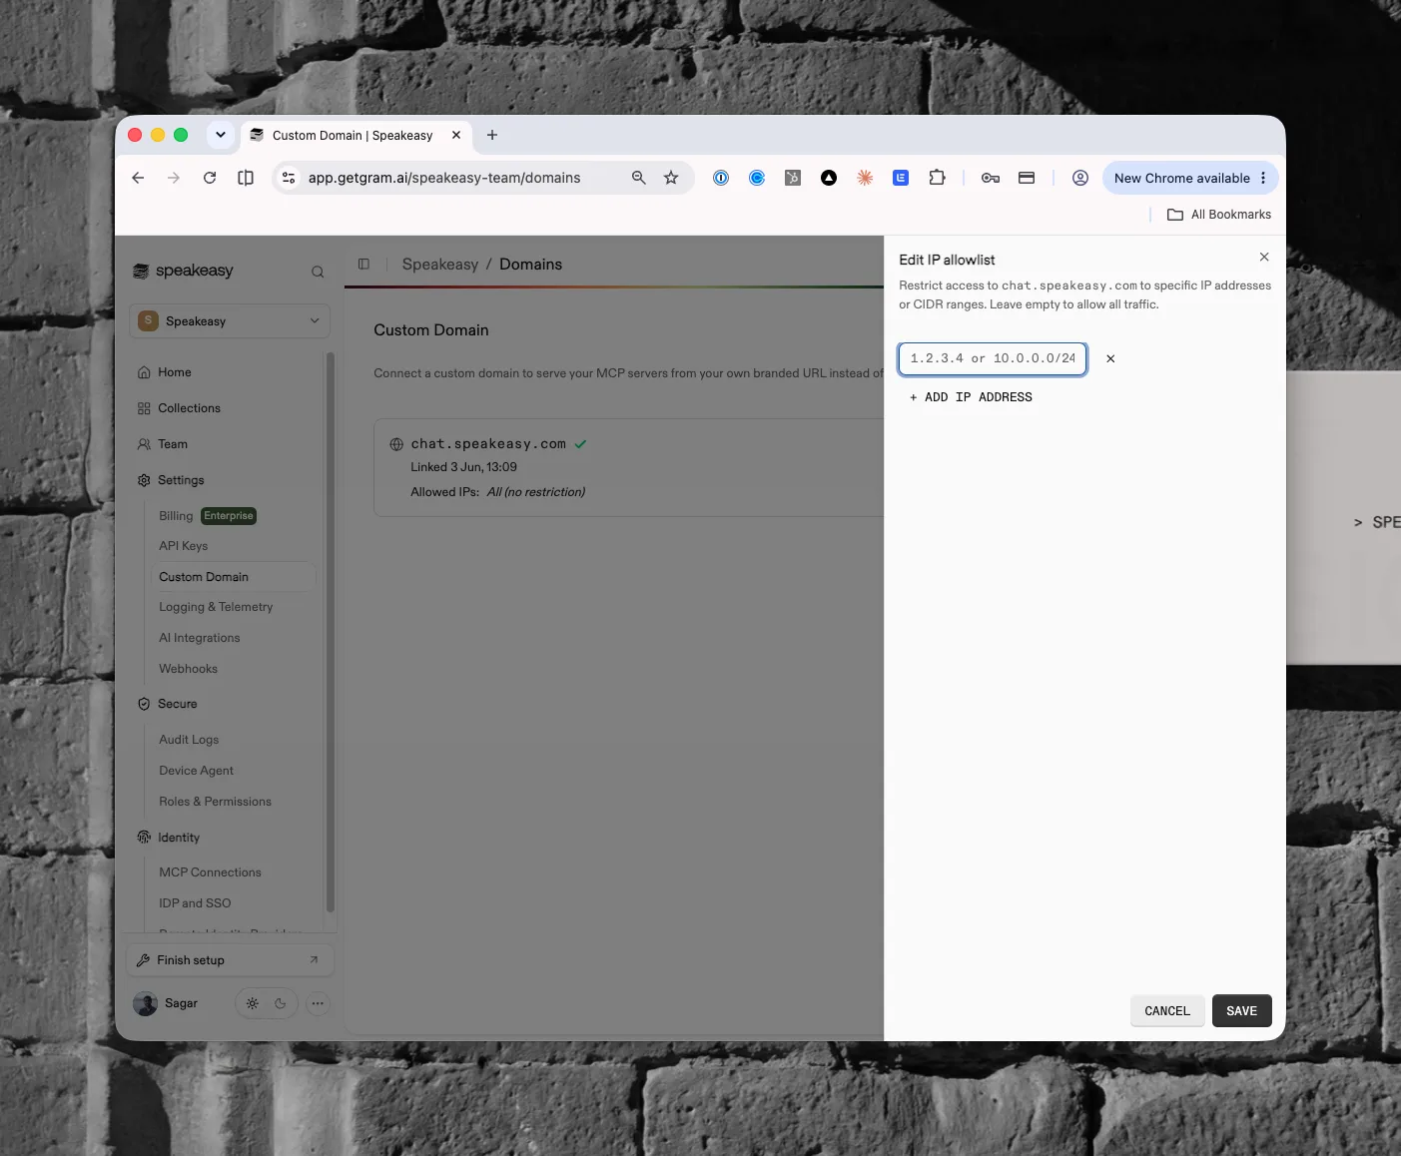Open IDP and SSO page
This screenshot has height=1156, width=1401.
click(195, 903)
